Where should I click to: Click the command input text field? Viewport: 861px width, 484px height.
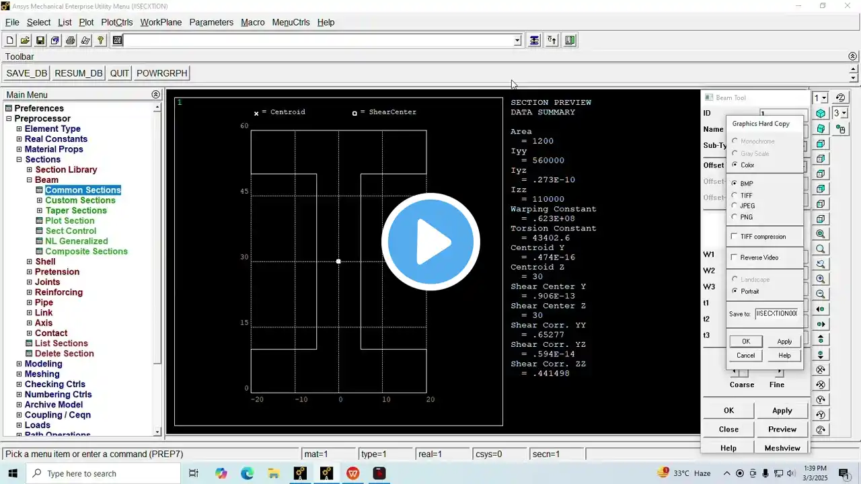pyautogui.click(x=319, y=40)
